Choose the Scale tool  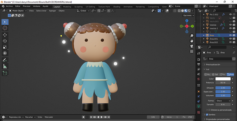tap(5, 47)
